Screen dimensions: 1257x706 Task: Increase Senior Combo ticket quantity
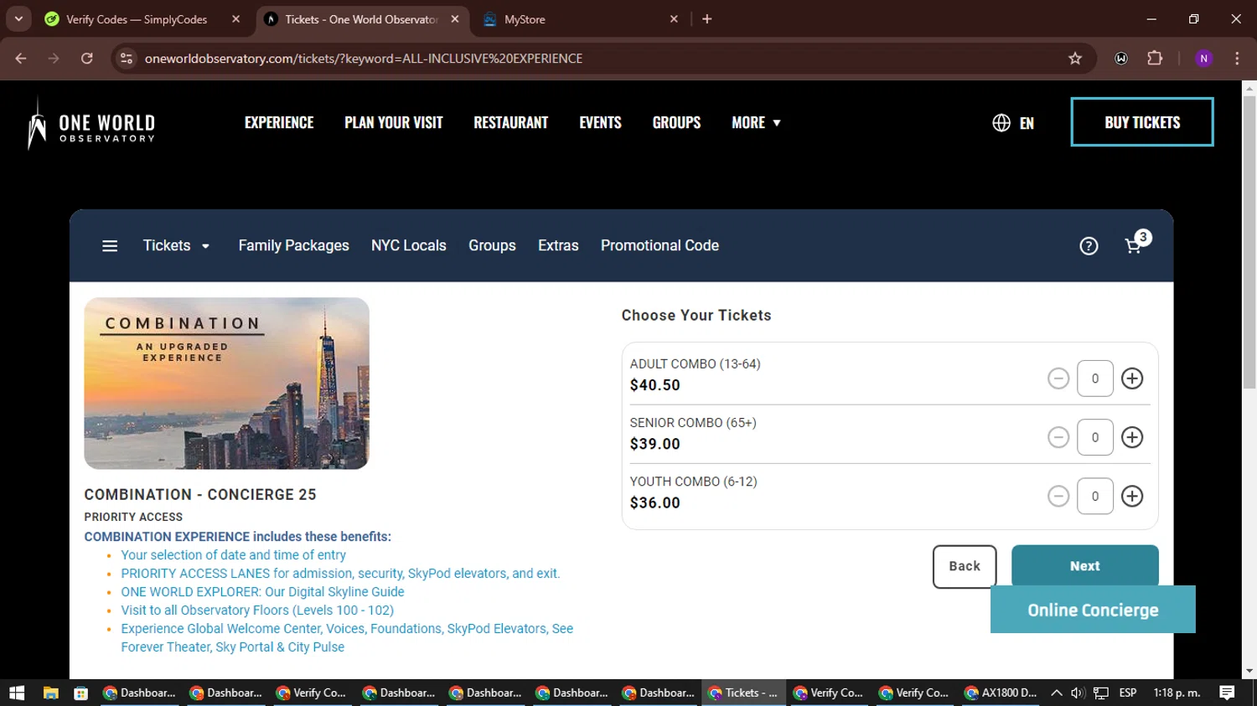[1132, 437]
